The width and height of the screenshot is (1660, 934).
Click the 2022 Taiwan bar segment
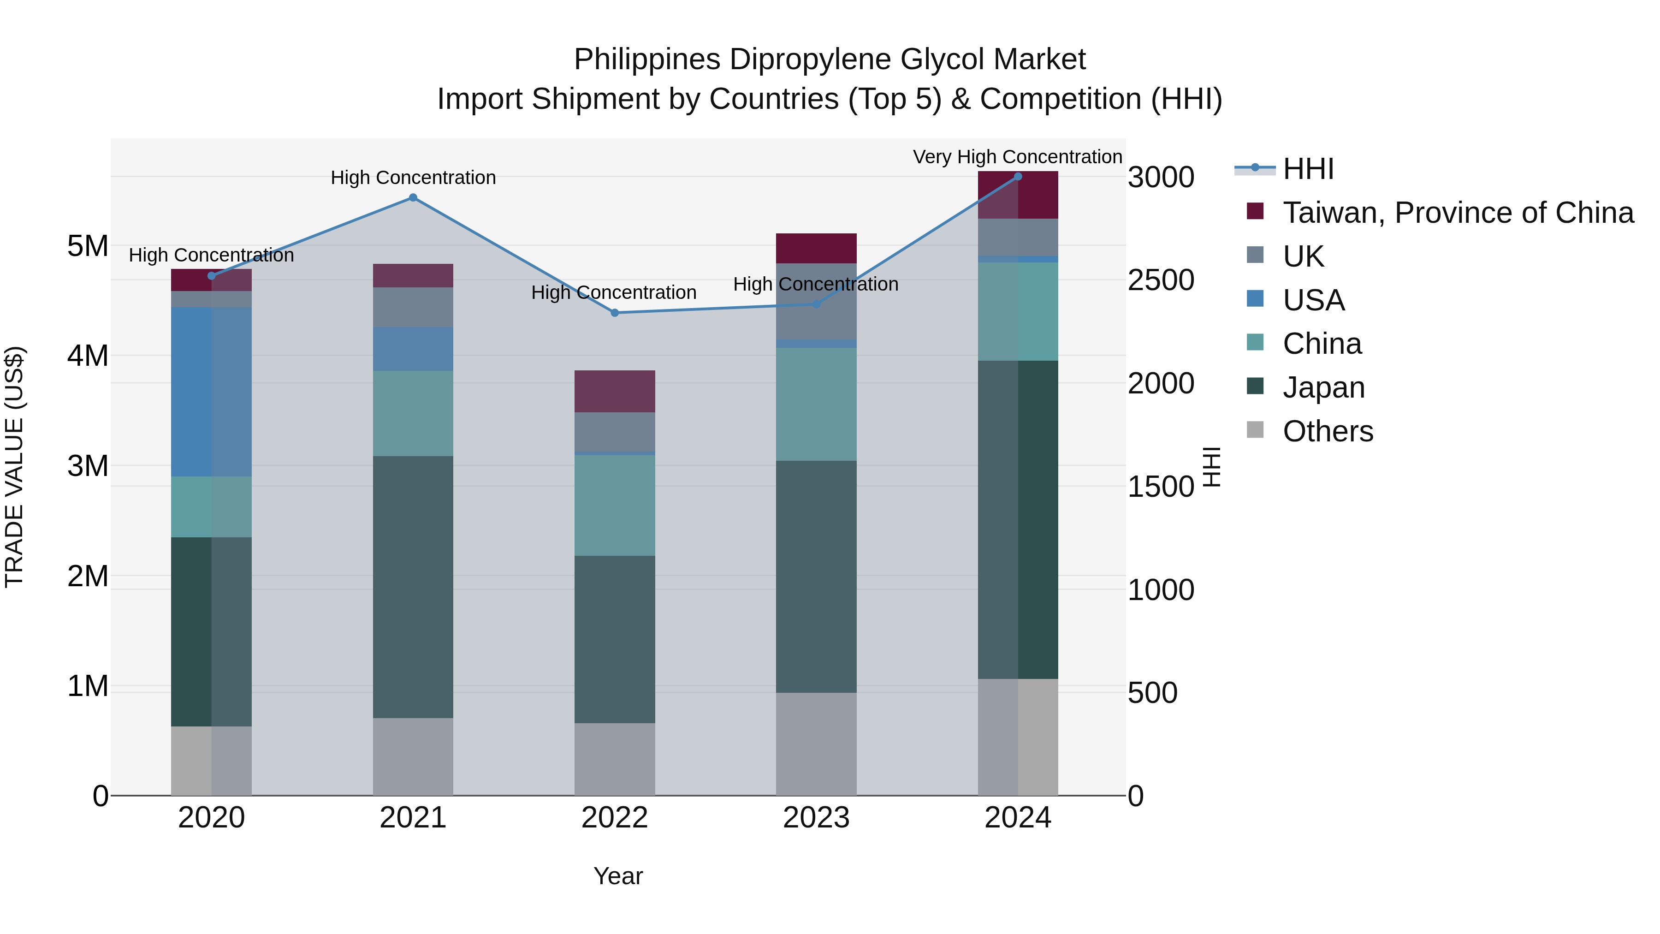pyautogui.click(x=615, y=392)
